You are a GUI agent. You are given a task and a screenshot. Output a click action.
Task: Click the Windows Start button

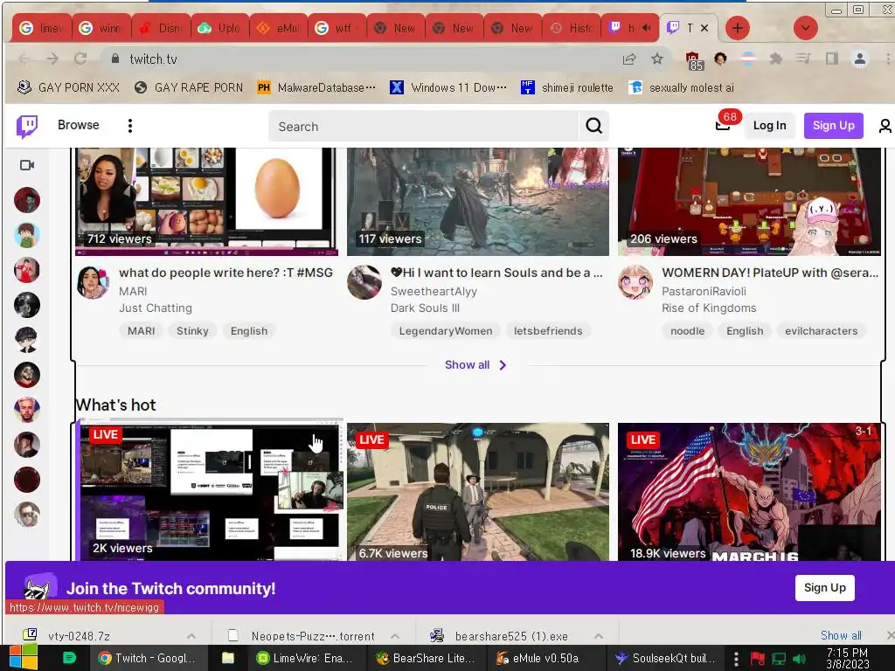(x=24, y=658)
